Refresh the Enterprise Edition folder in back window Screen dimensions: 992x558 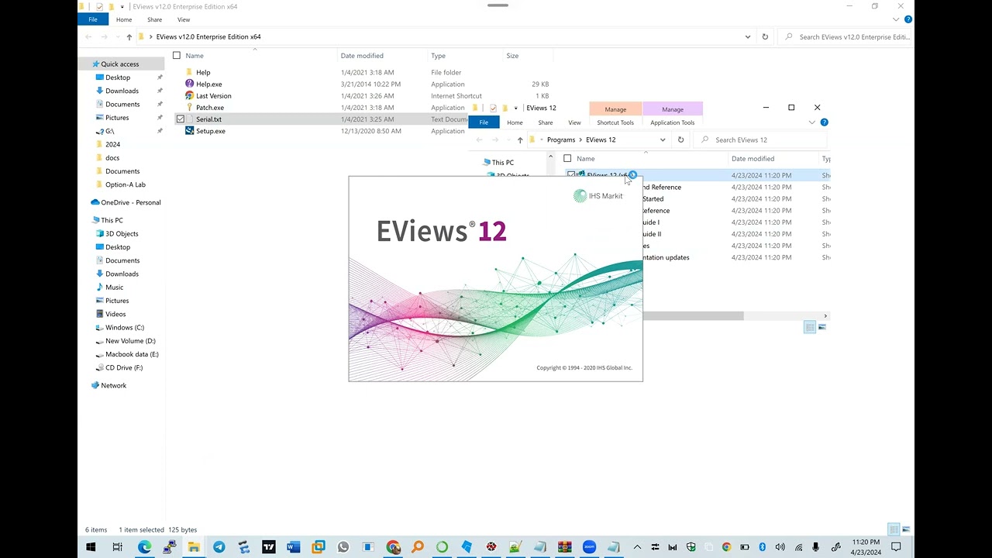765,36
